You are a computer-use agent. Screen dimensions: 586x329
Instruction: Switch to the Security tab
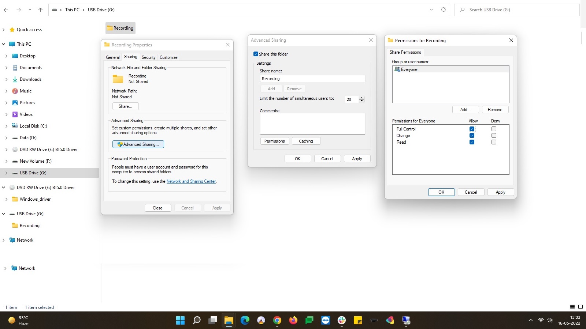point(148,57)
